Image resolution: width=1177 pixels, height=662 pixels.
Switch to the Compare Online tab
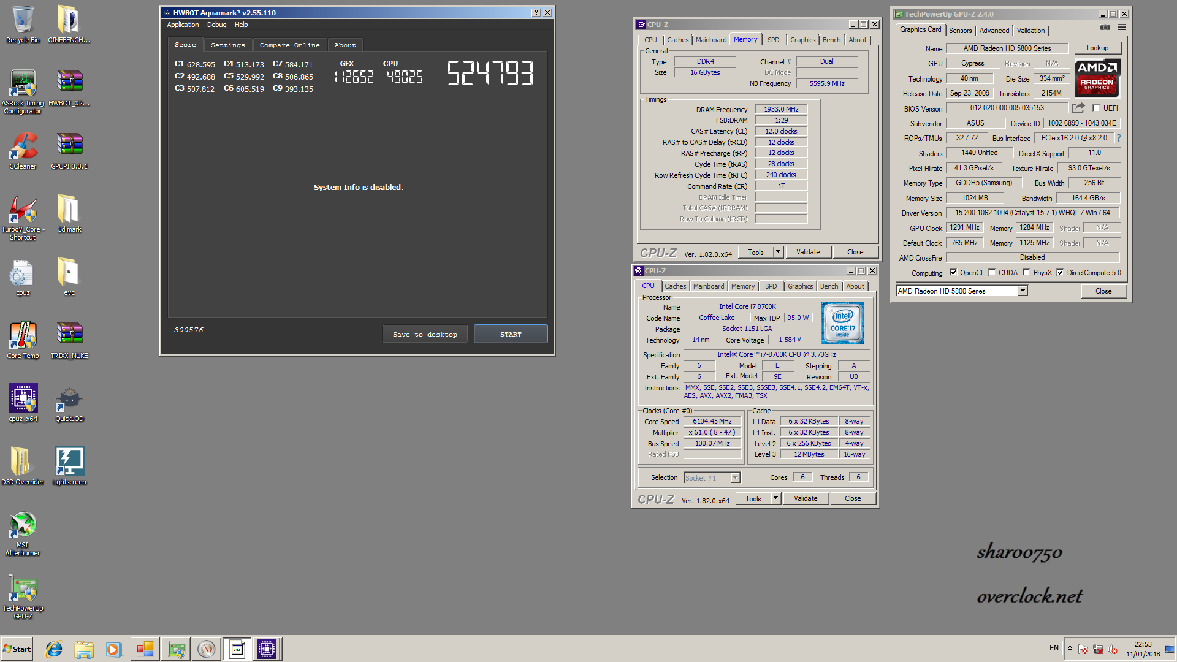[289, 45]
